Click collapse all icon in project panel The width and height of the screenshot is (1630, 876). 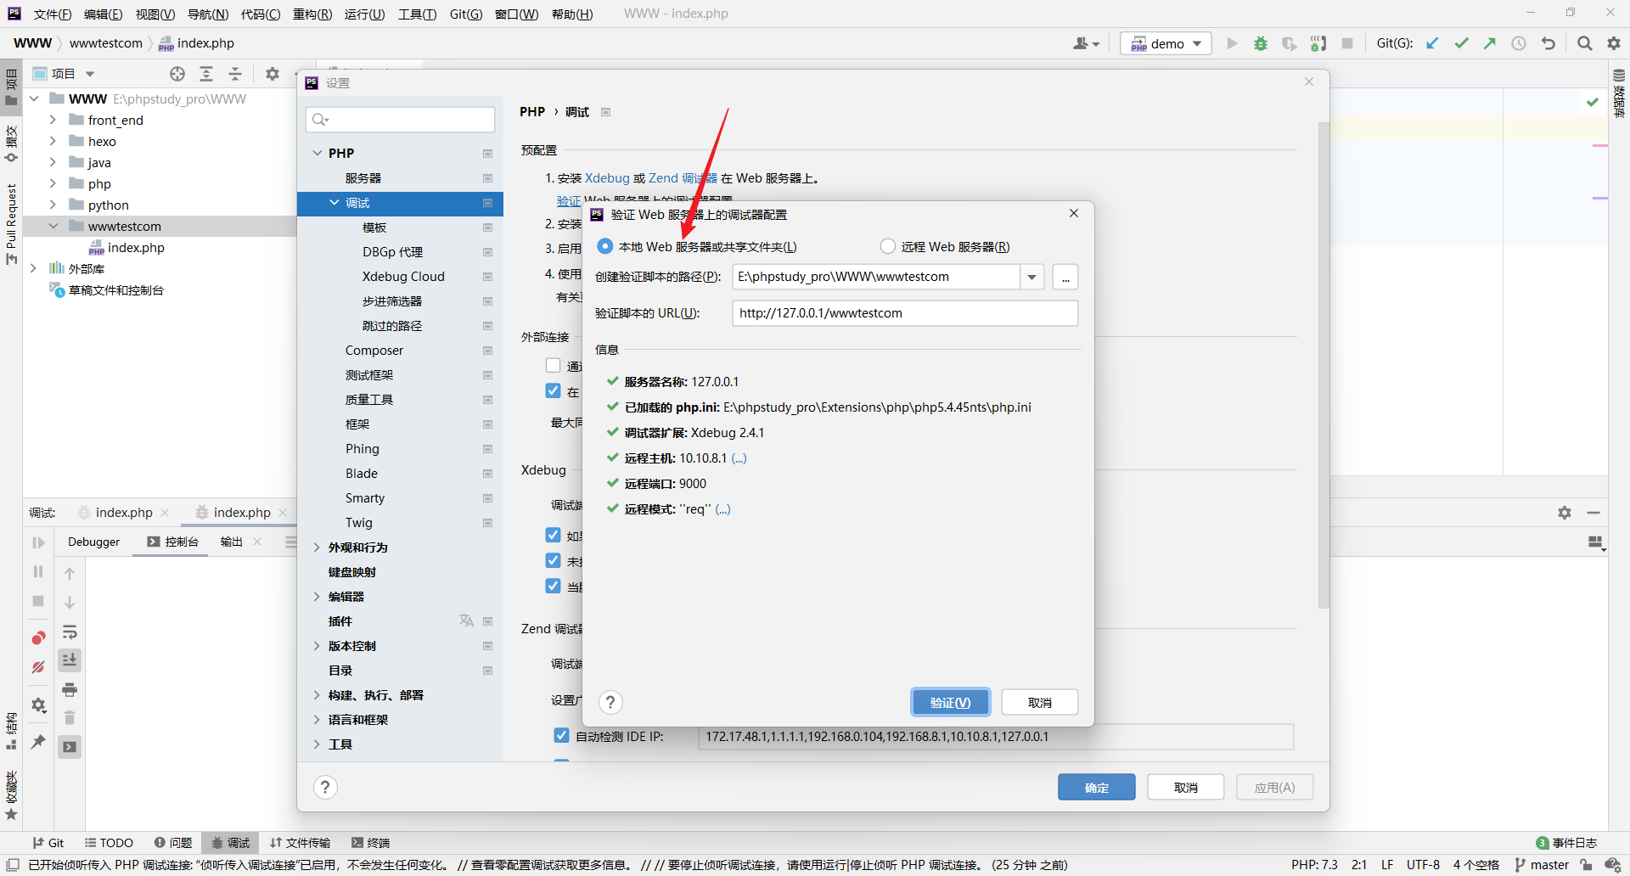point(235,74)
